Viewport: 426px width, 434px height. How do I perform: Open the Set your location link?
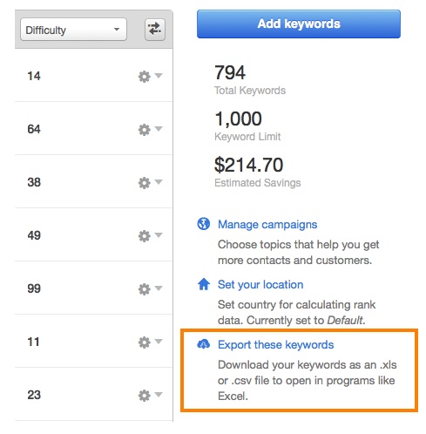(x=260, y=284)
